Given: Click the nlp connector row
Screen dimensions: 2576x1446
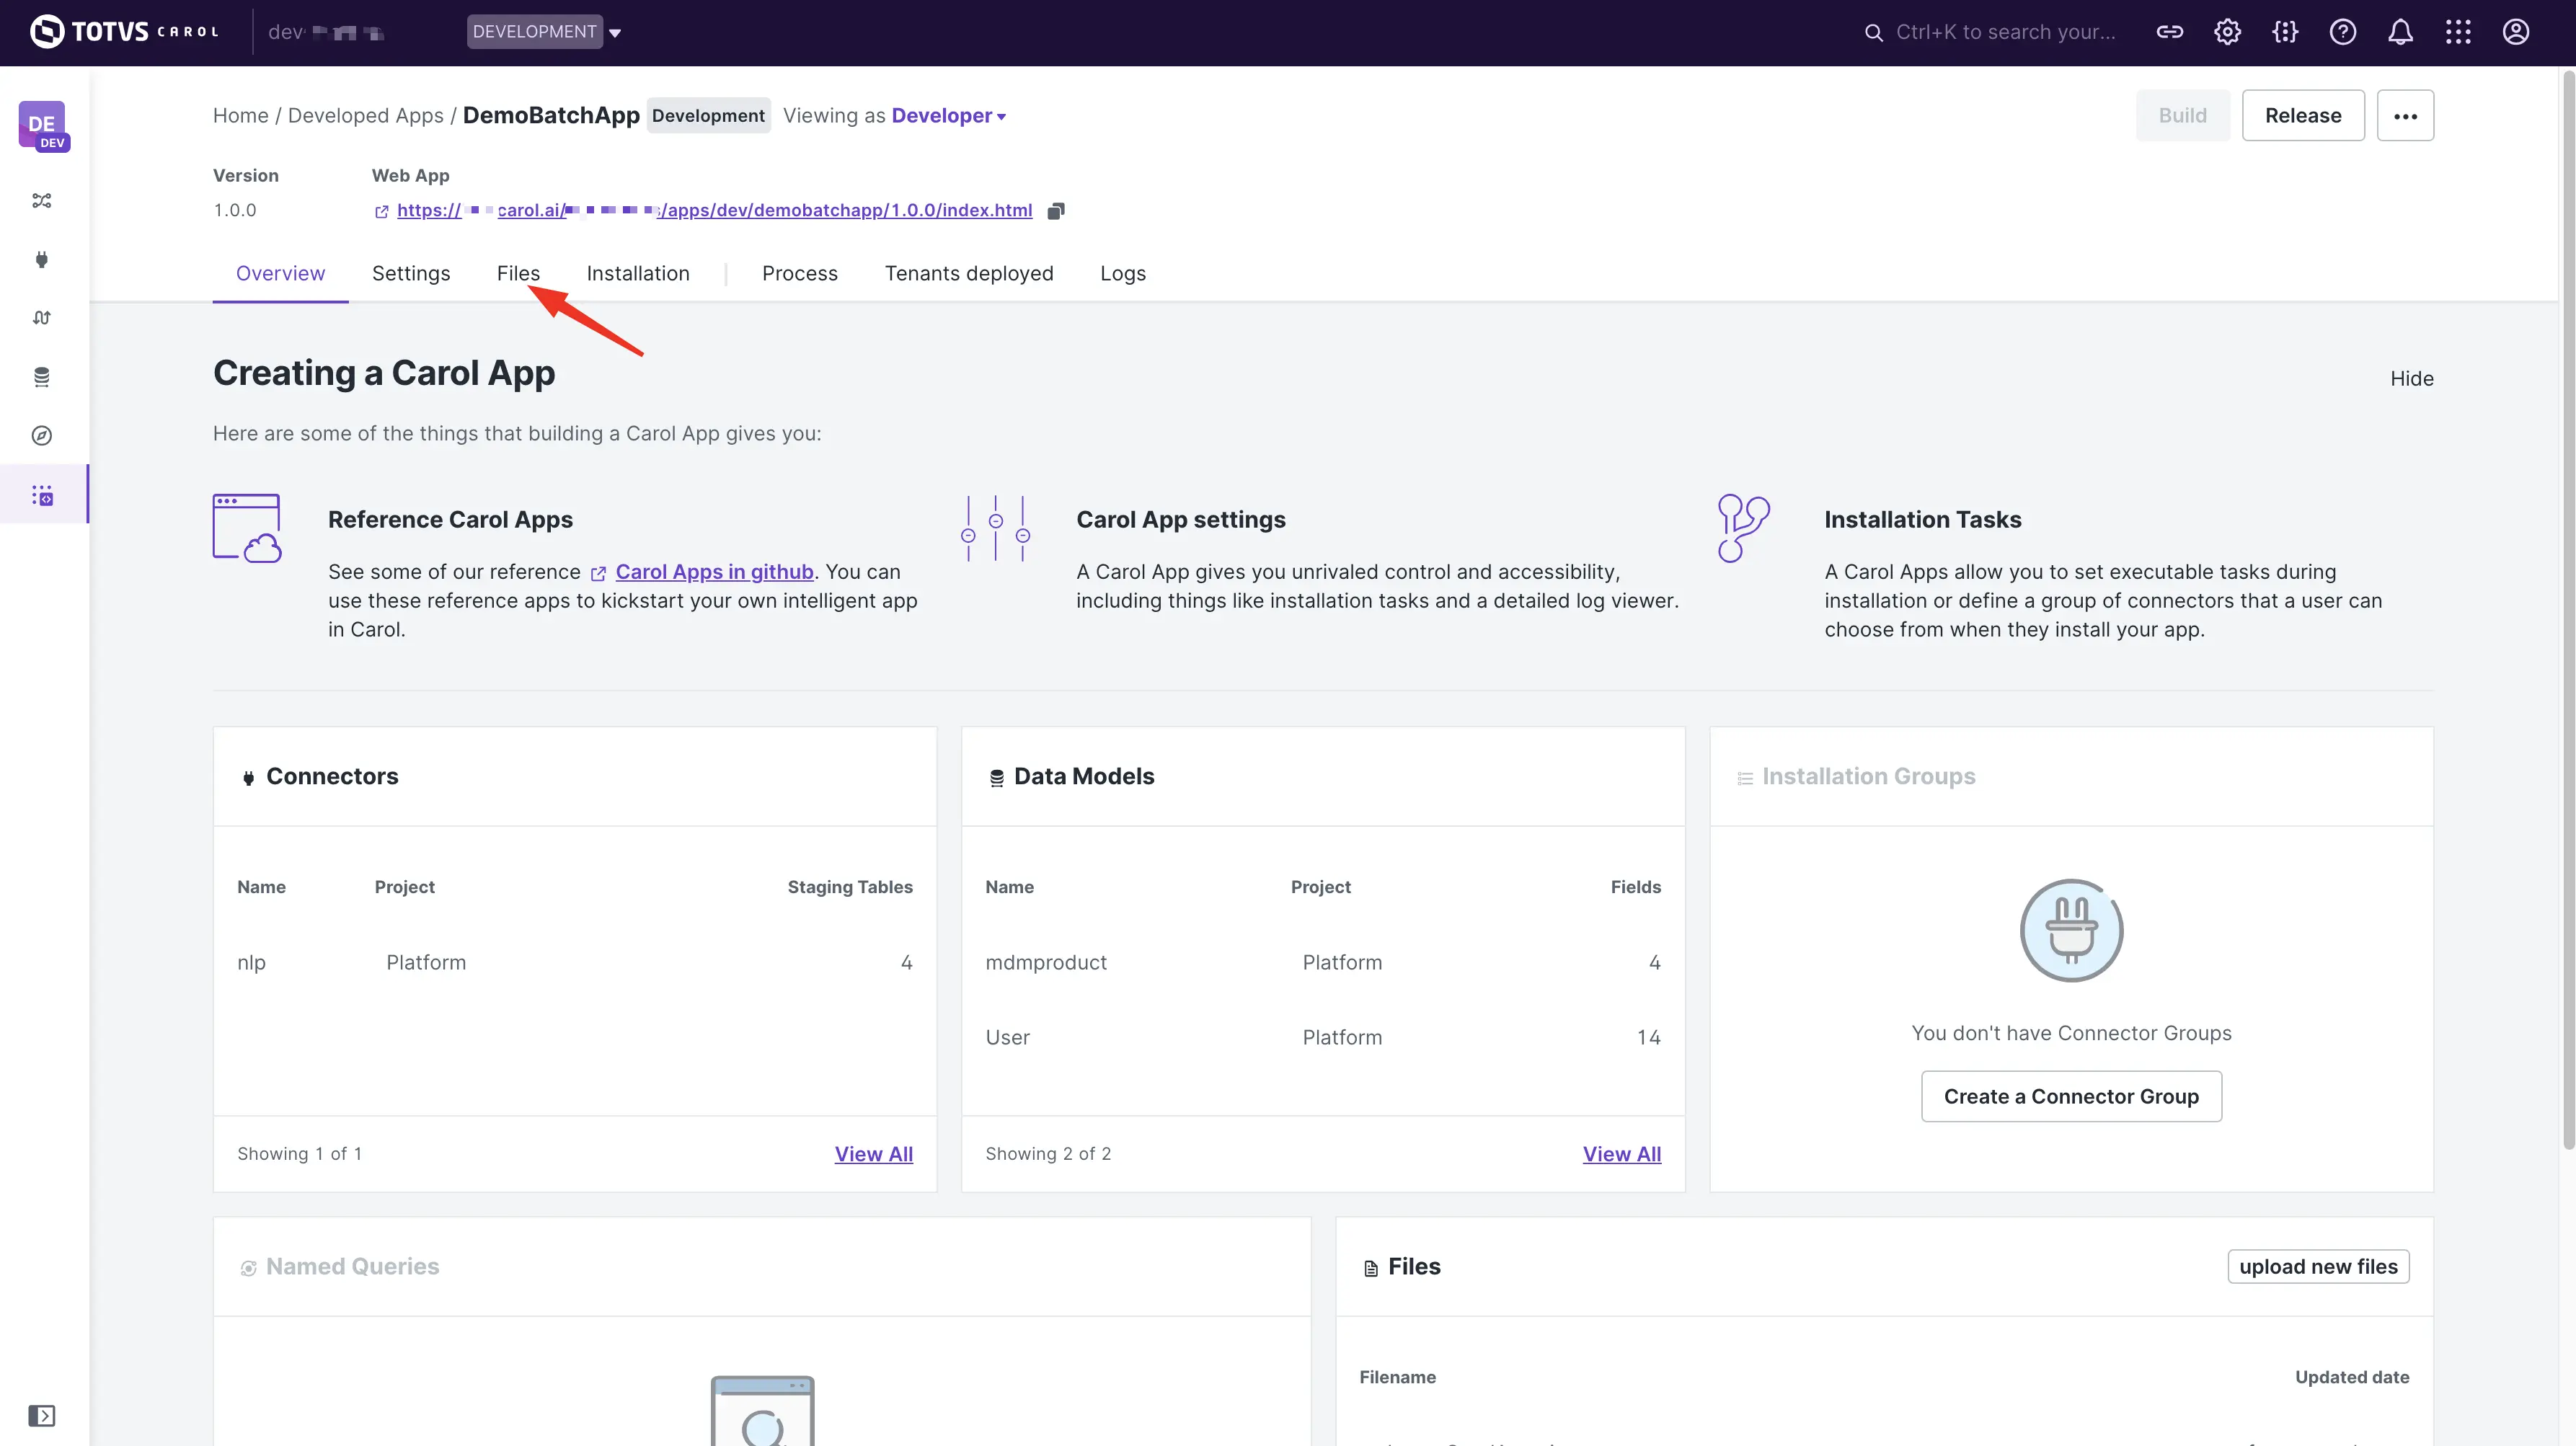Looking at the screenshot, I should coord(575,962).
